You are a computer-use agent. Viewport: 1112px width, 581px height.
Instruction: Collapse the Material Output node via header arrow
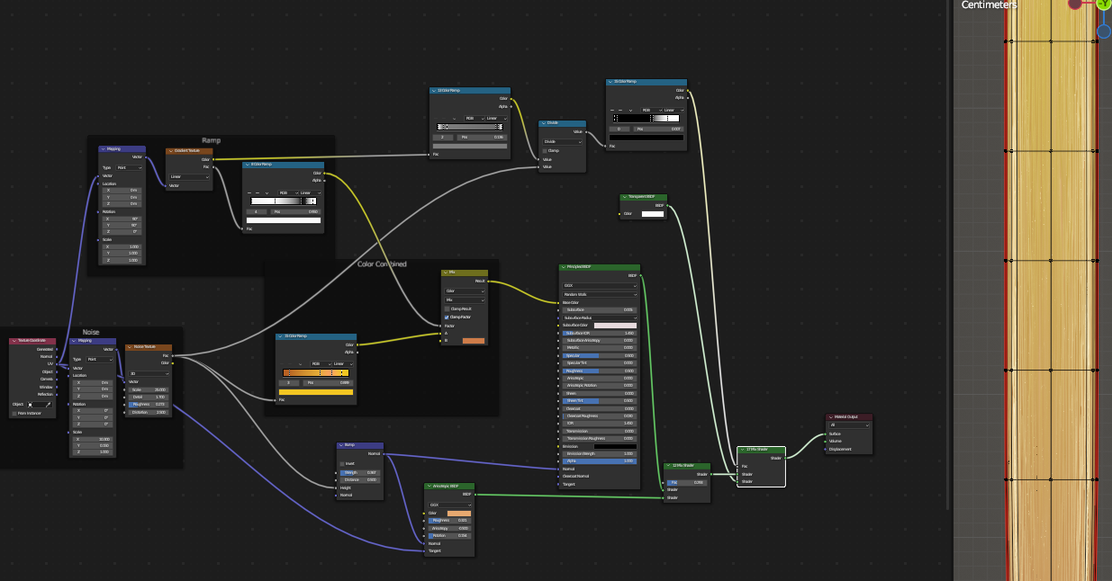tap(830, 416)
